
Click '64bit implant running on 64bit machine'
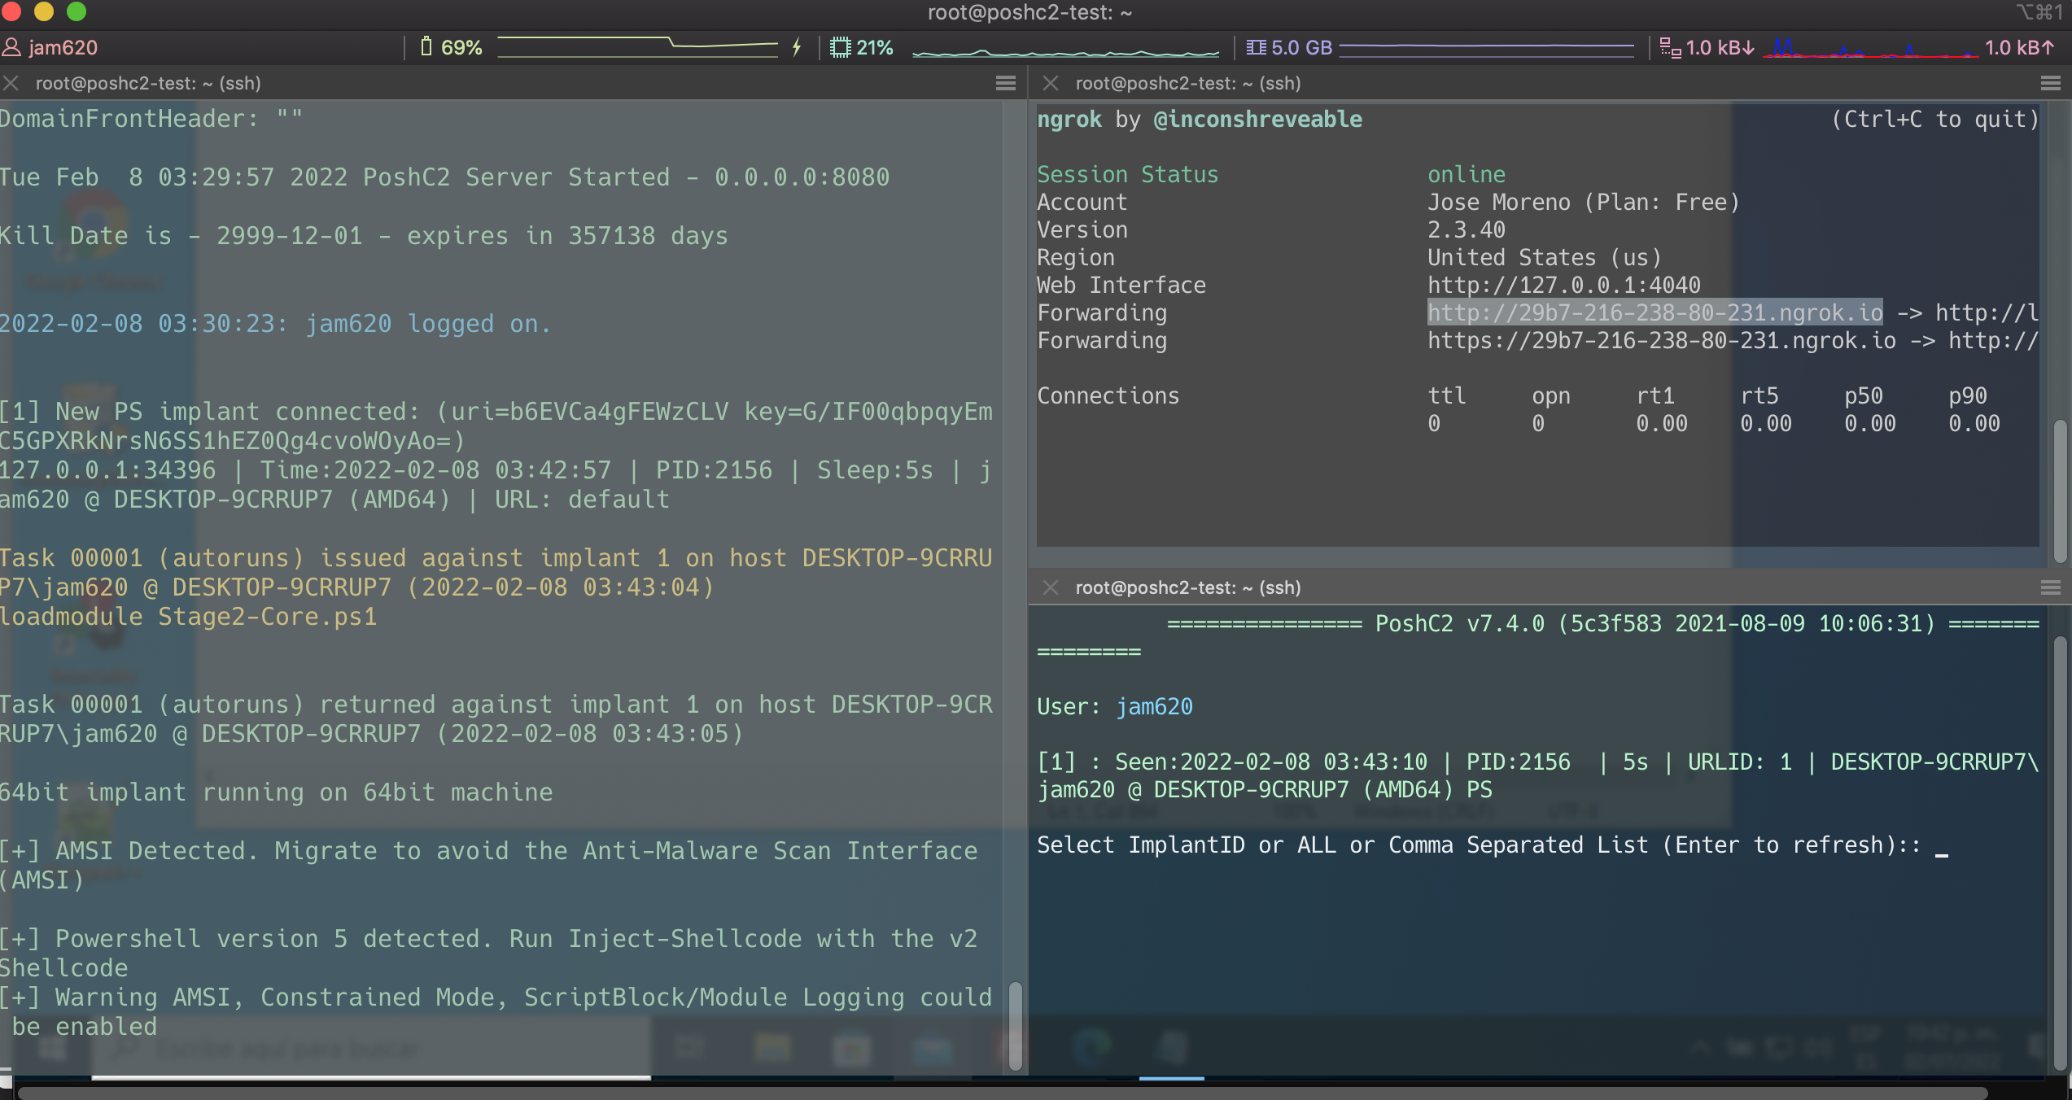(x=277, y=792)
